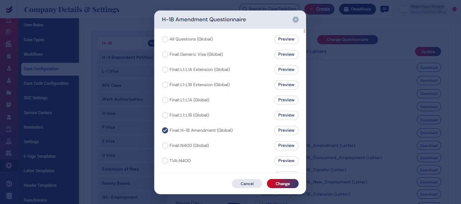Viewport: 461px width, 204px height.
Task: Click the app logo checkmark icon
Action: [9, 9]
